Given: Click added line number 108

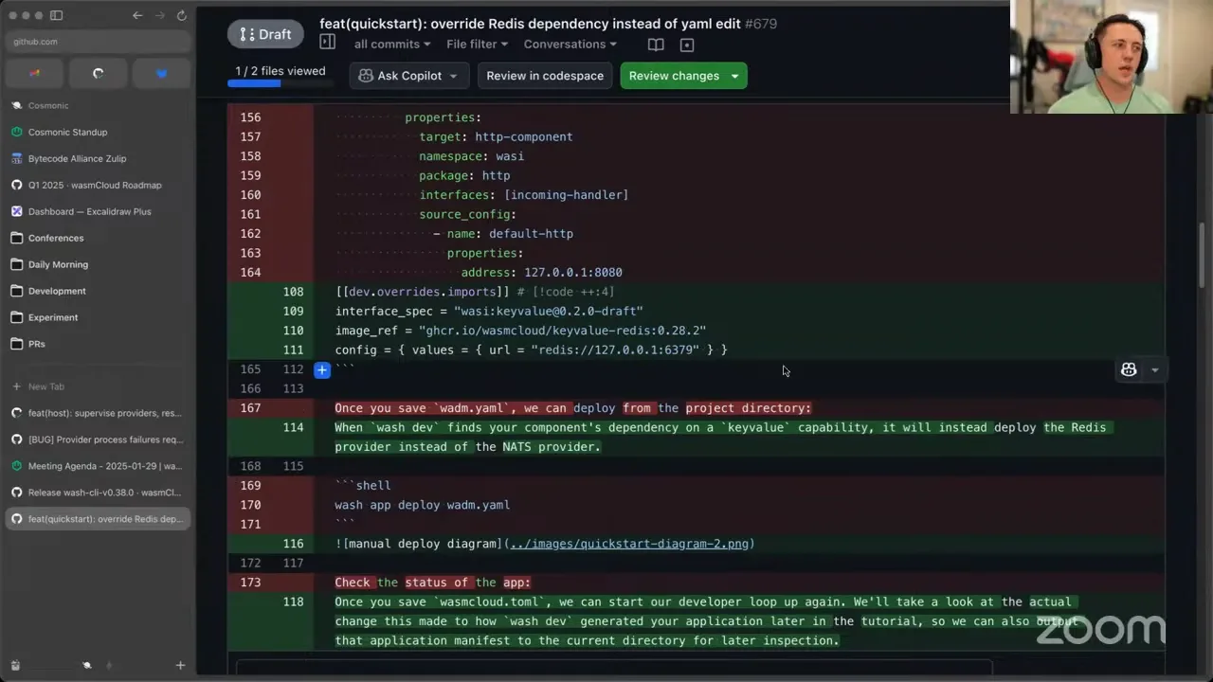Looking at the screenshot, I should [293, 292].
